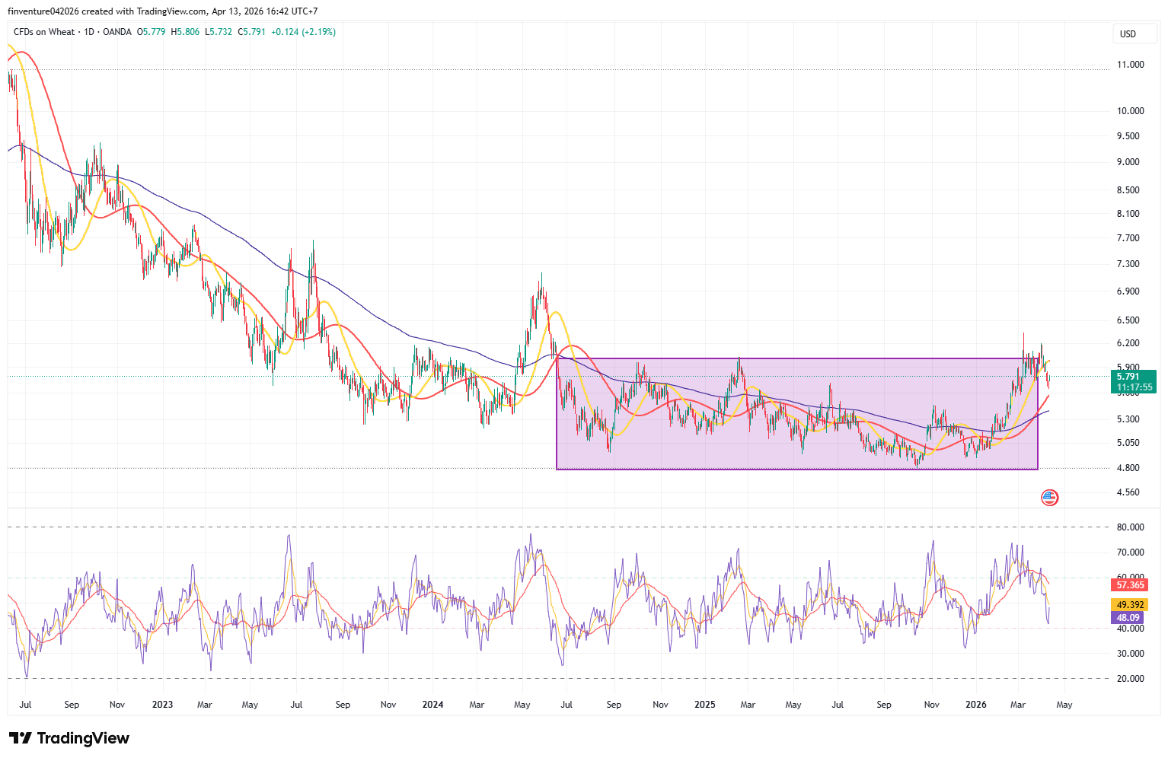This screenshot has width=1168, height=761.
Task: Click the red RSI value label 57.365
Action: 1128,584
